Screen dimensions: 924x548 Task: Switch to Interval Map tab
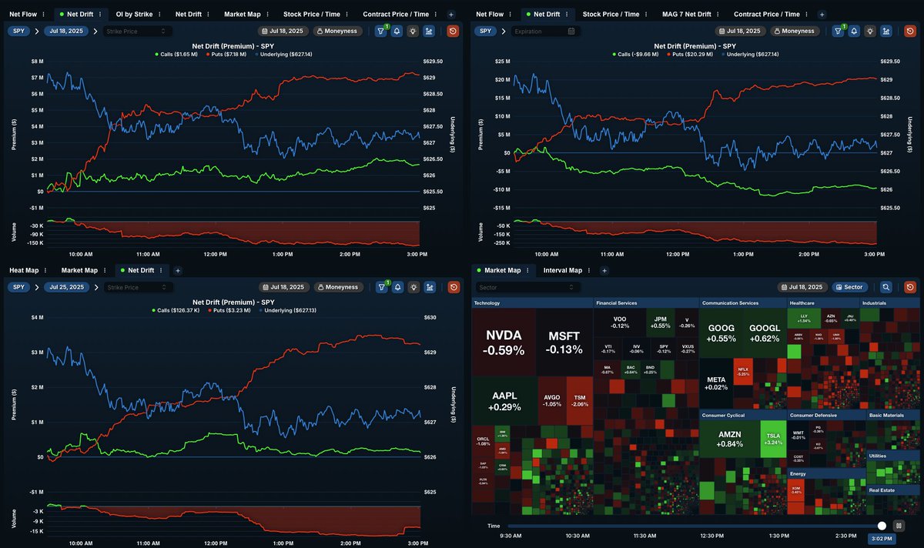click(x=562, y=270)
